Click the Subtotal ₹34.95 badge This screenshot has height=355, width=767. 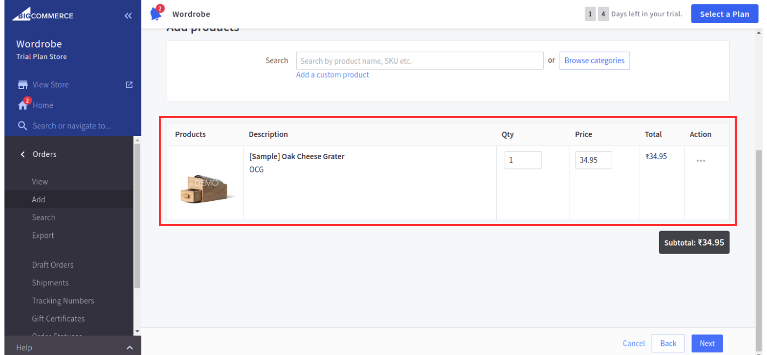pos(694,243)
